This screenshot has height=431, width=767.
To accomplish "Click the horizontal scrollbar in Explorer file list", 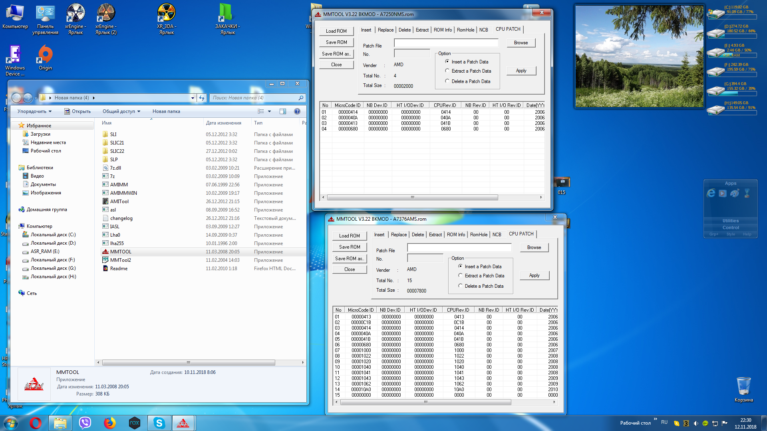I will [189, 362].
